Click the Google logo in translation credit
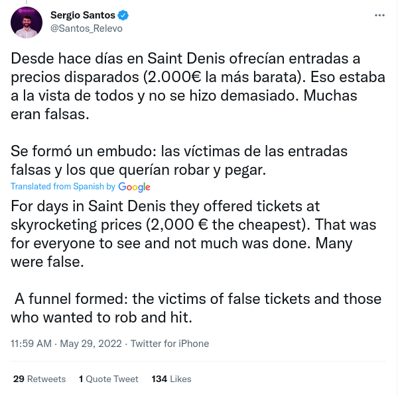 (134, 187)
